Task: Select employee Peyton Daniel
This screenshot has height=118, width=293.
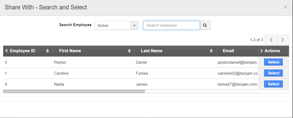Action: pyautogui.click(x=273, y=62)
